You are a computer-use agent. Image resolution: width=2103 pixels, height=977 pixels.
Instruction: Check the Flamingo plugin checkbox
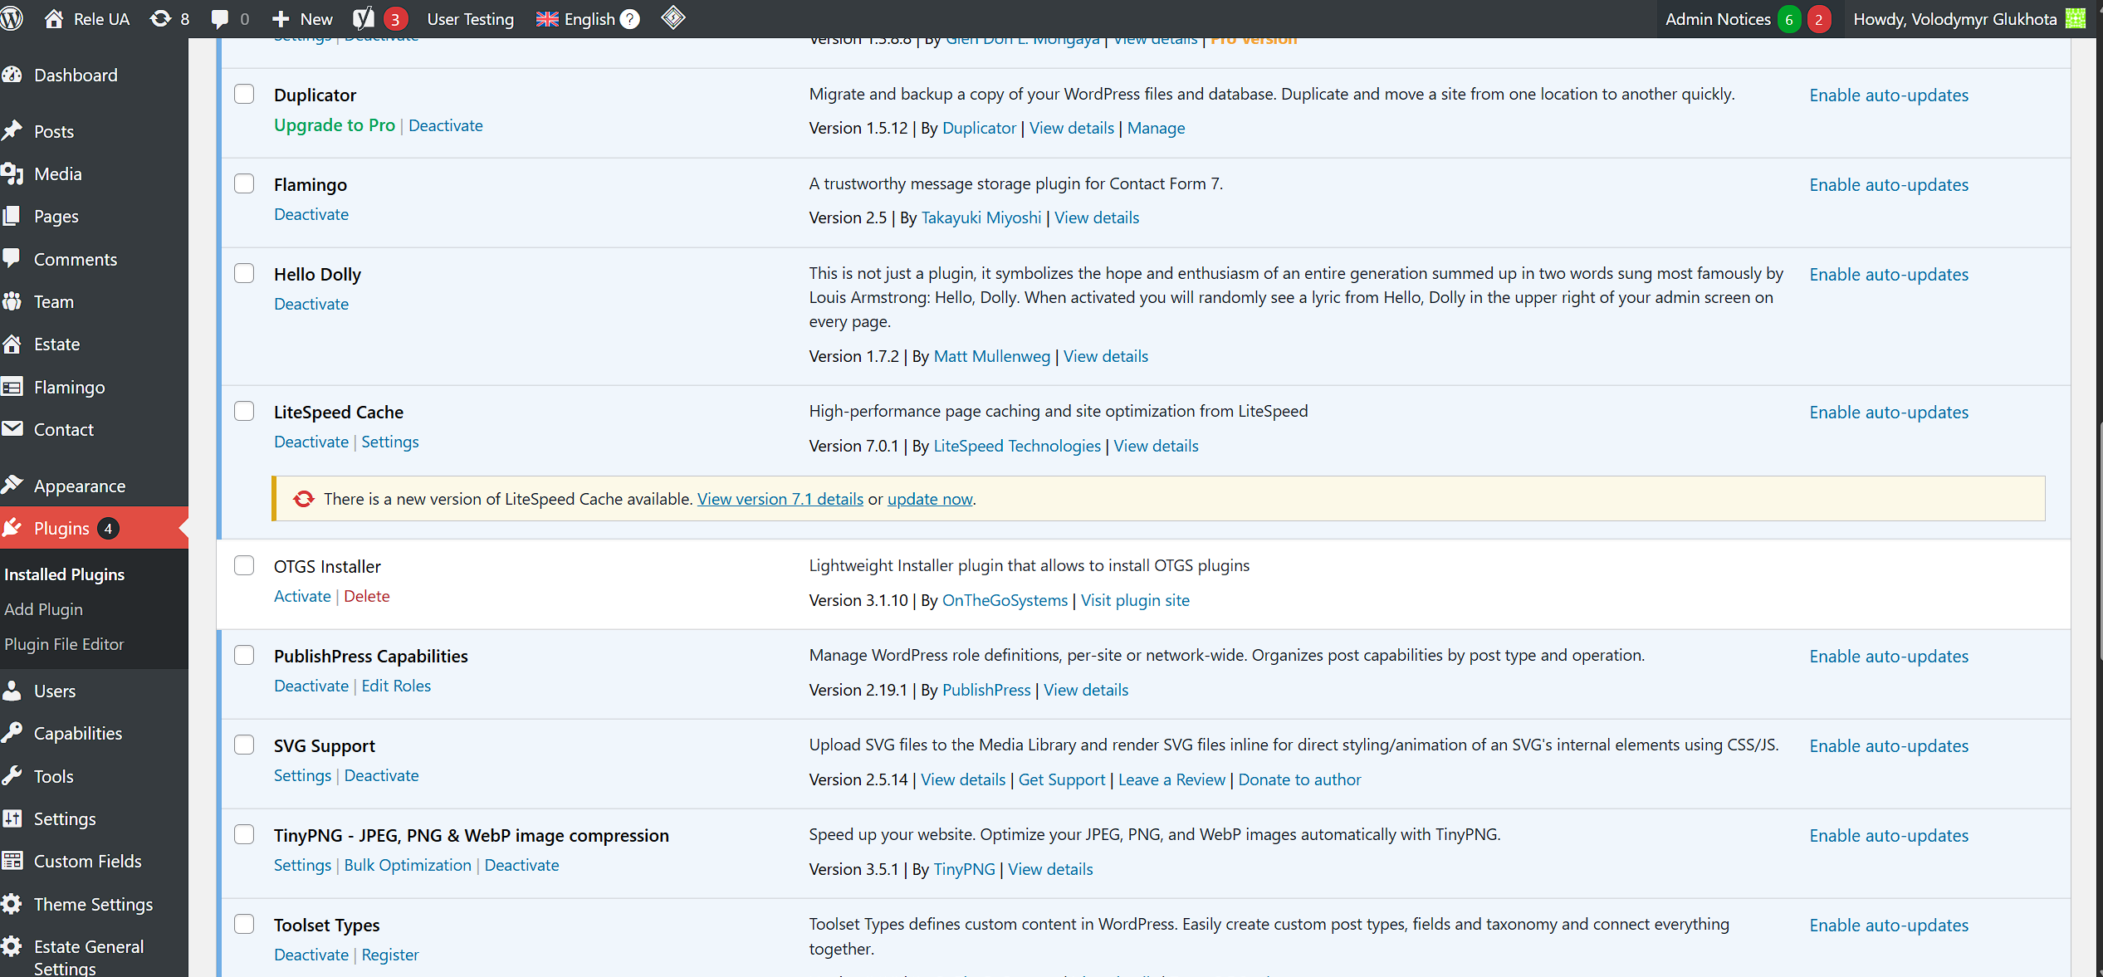244,183
